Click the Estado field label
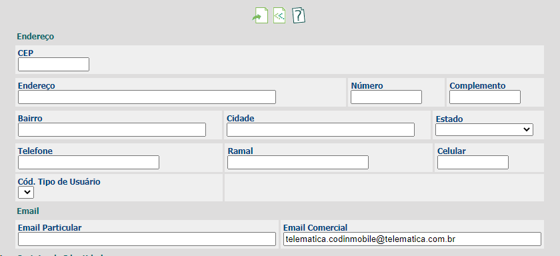Screen dimensions: 560x256 tap(449, 119)
